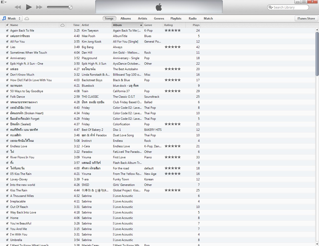
Task: Select the song Out Of Reach
Action: coord(19,207)
